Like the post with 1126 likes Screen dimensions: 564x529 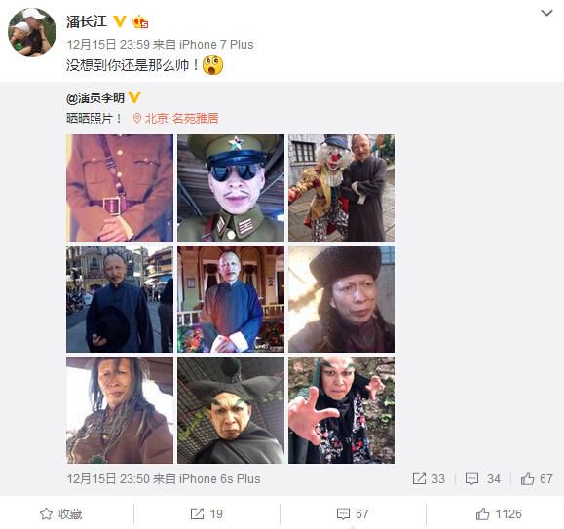coord(499,513)
